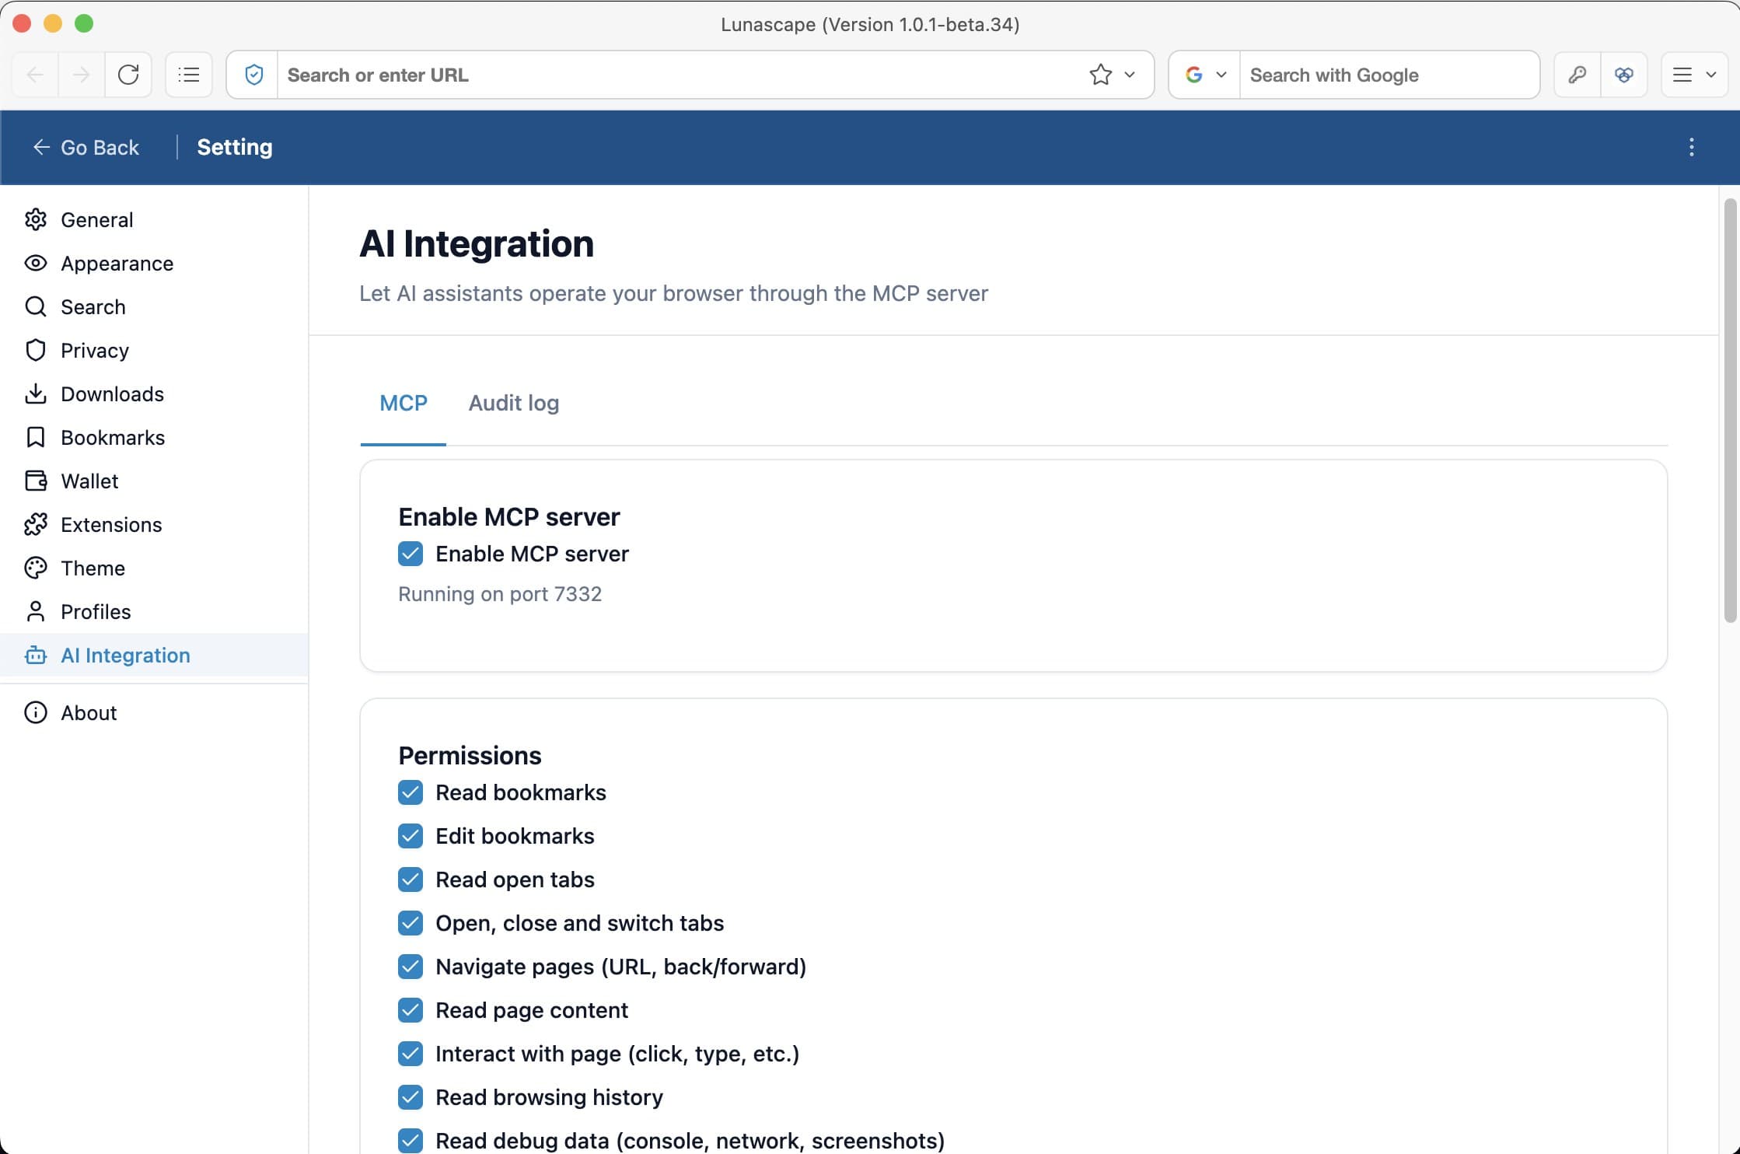Click the Privacy shield icon in sidebar

[x=36, y=351]
